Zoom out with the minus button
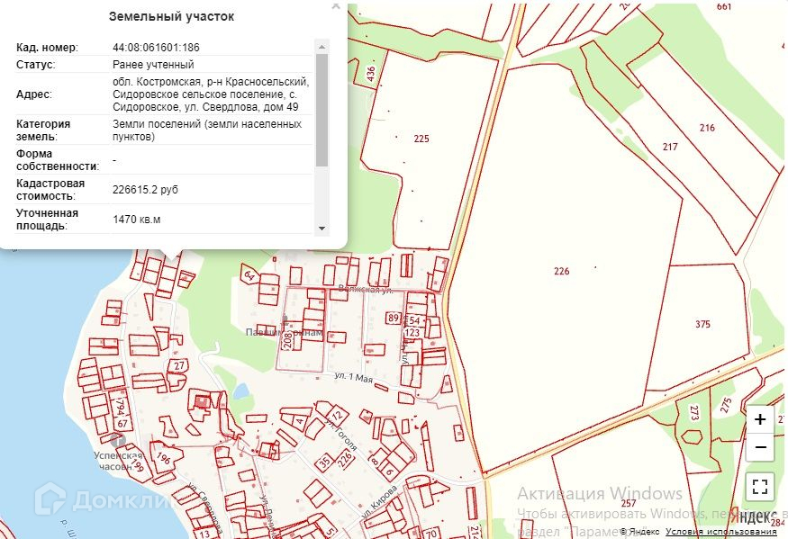The width and height of the screenshot is (788, 539). (760, 447)
